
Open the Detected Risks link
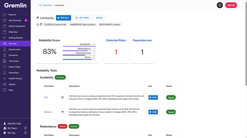click(116, 40)
